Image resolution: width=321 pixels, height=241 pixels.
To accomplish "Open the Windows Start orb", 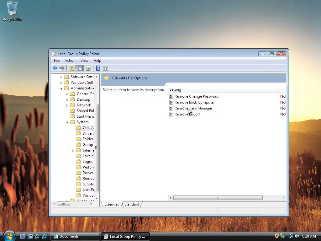I will coord(9,236).
